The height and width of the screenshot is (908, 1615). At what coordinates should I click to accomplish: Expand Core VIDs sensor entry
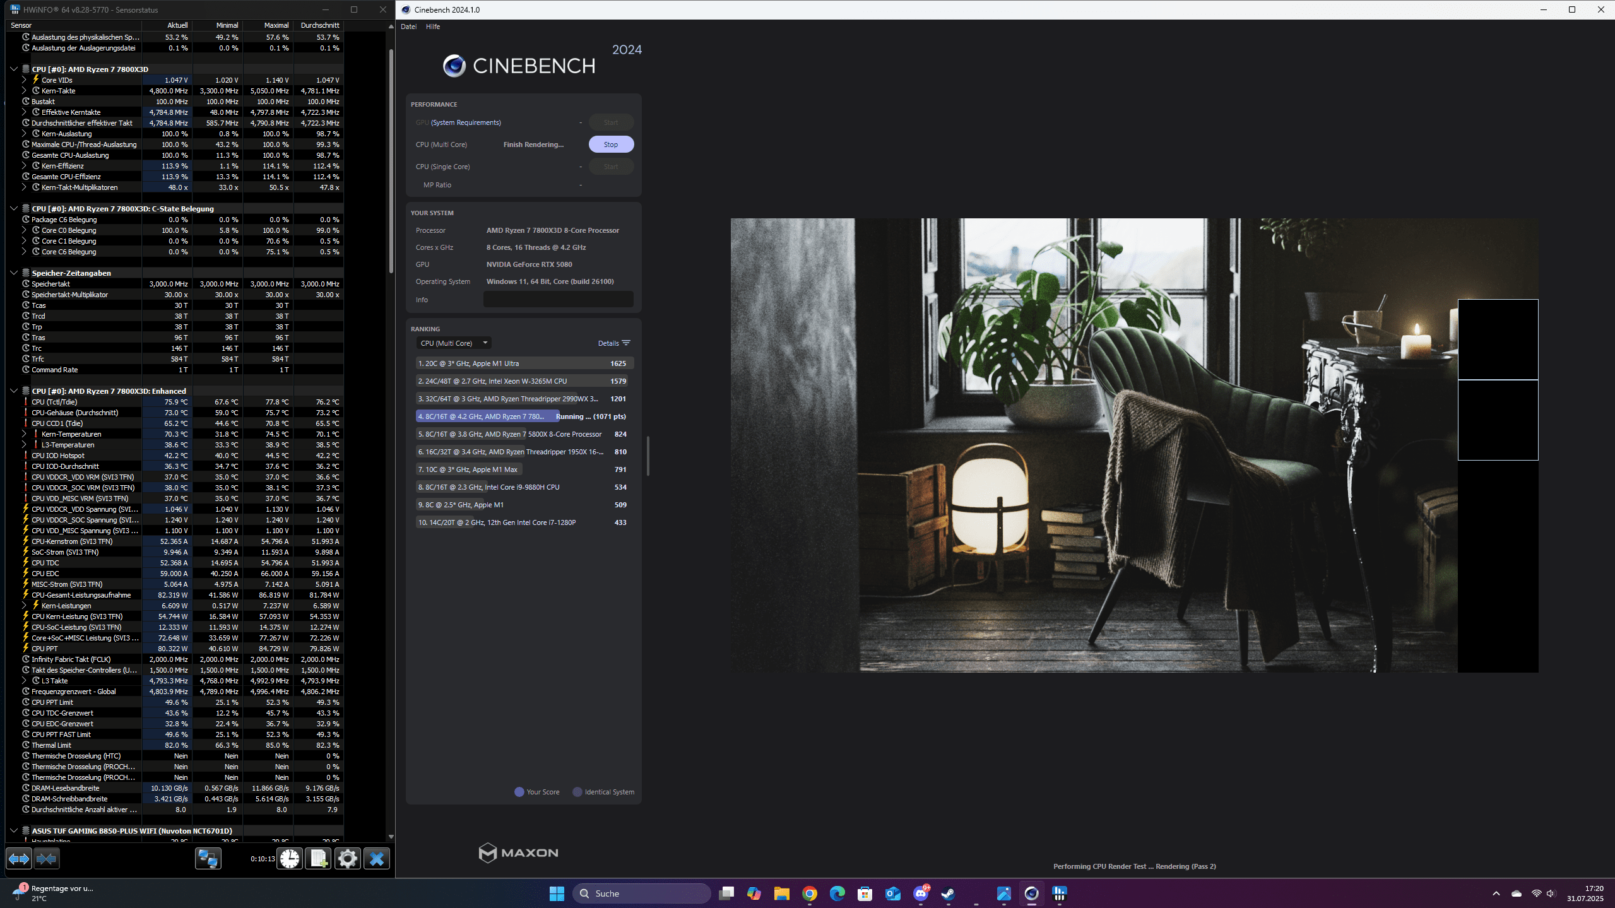24,80
